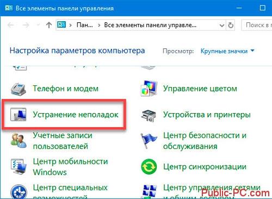Click the Пан... breadcrumb

click(85, 25)
